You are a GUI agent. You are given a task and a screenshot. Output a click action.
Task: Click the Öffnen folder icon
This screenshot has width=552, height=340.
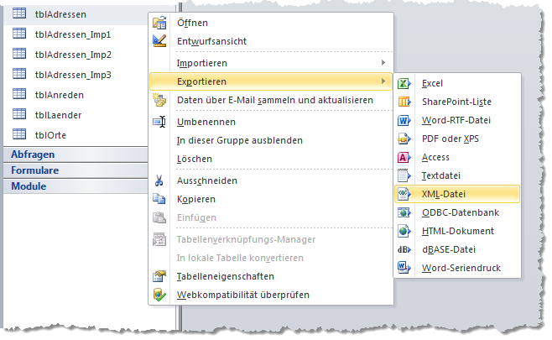159,23
